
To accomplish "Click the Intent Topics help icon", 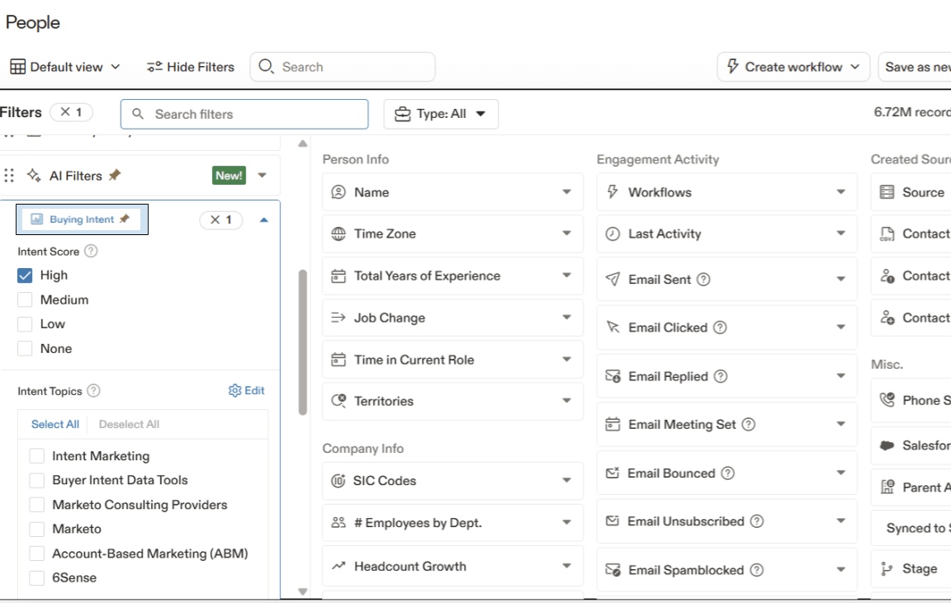I will click(93, 391).
